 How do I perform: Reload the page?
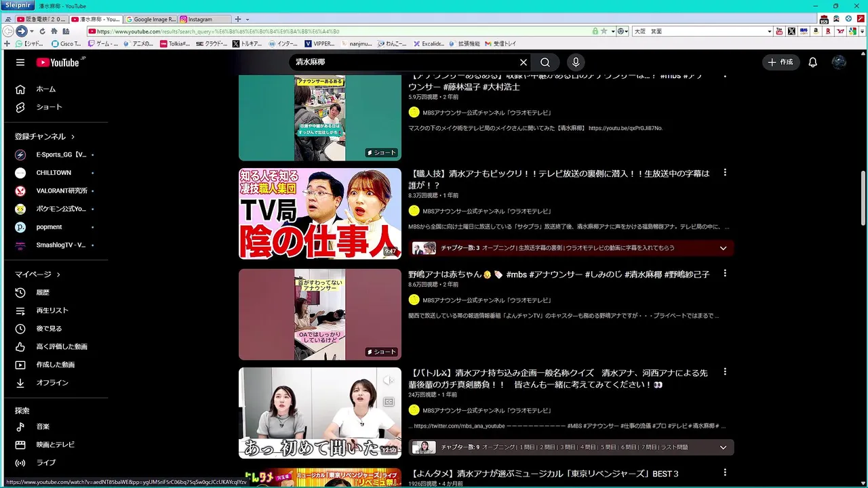[43, 31]
